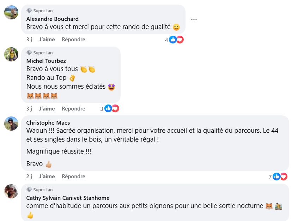
Task: Like Alexandre Bouchard's comment with J'aime
Action: click(x=47, y=40)
